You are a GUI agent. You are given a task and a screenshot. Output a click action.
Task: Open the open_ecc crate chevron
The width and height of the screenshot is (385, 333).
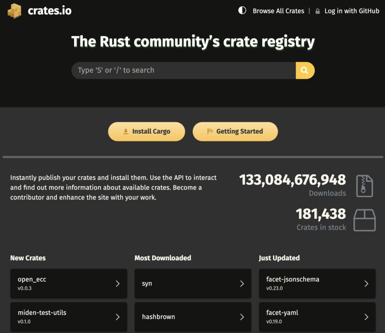click(x=117, y=283)
